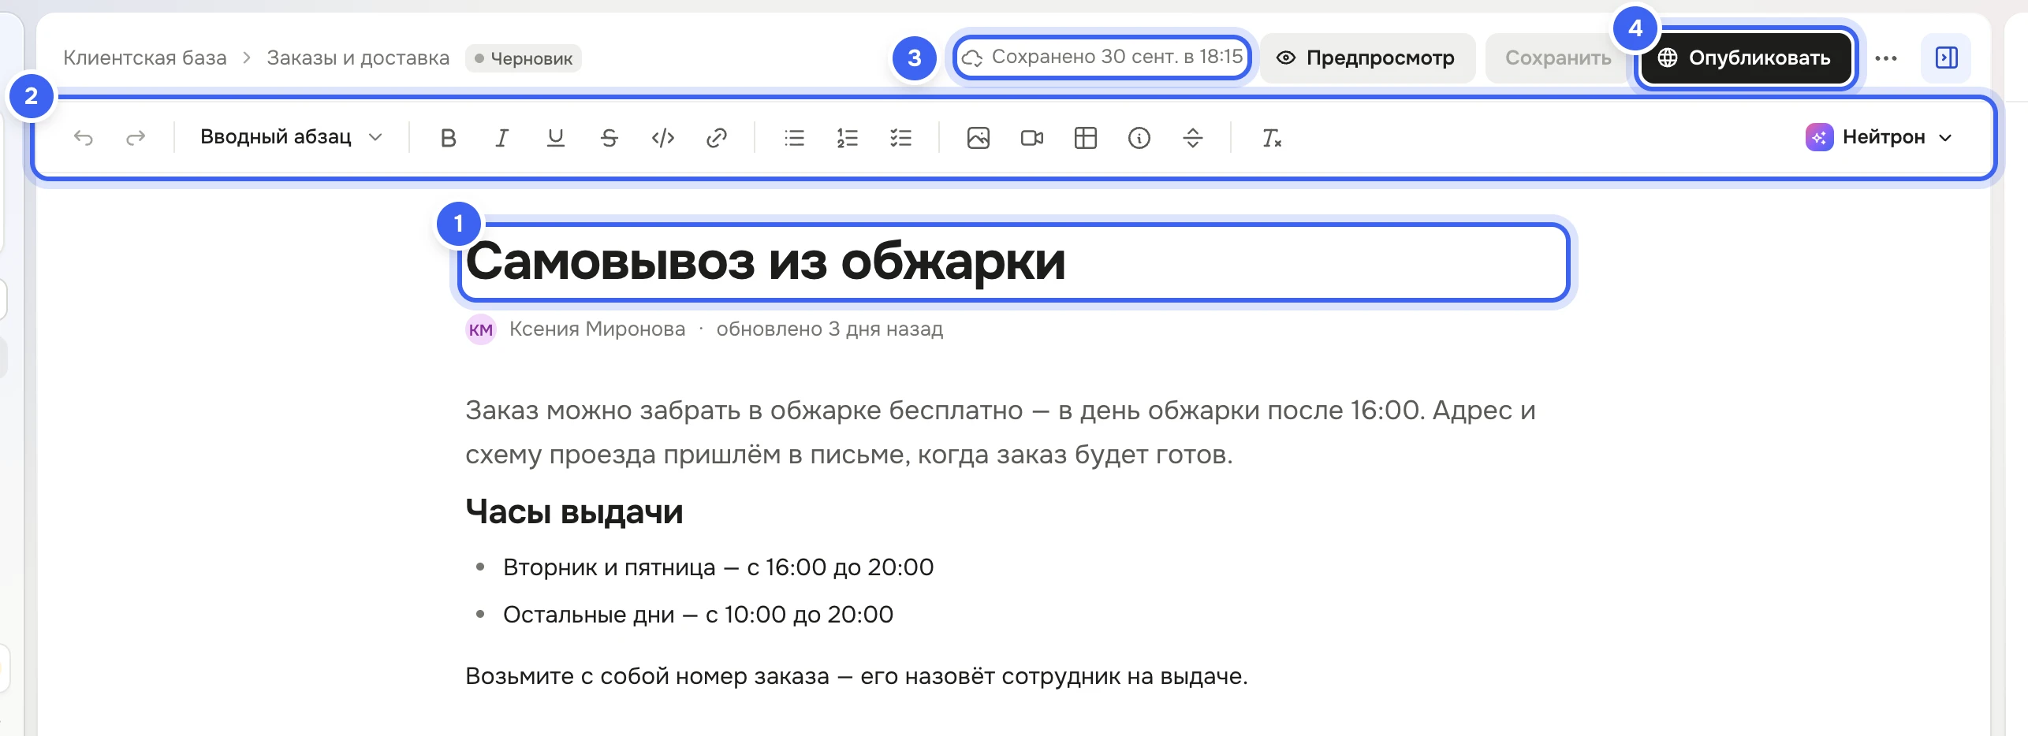Viewport: 2028px width, 736px height.
Task: Toggle the right side panel
Action: tap(1946, 58)
